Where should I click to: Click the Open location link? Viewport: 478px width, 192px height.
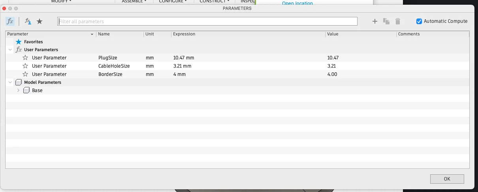tap(297, 3)
